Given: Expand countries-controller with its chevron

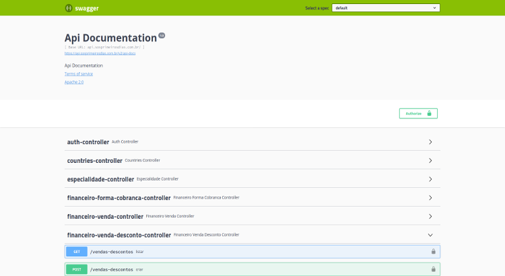Looking at the screenshot, I should tap(430, 160).
